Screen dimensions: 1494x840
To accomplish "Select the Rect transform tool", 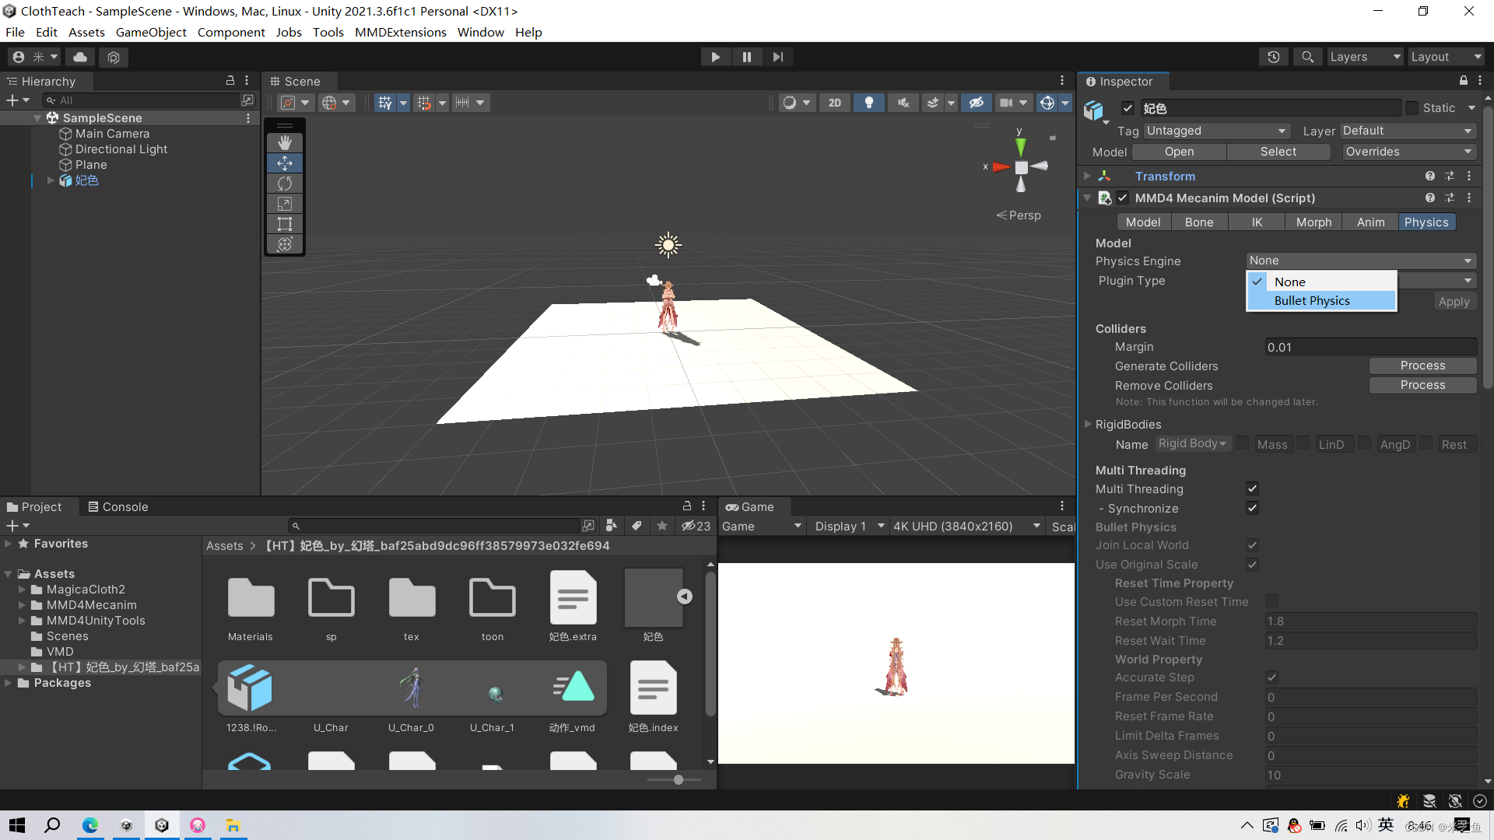I will (285, 224).
